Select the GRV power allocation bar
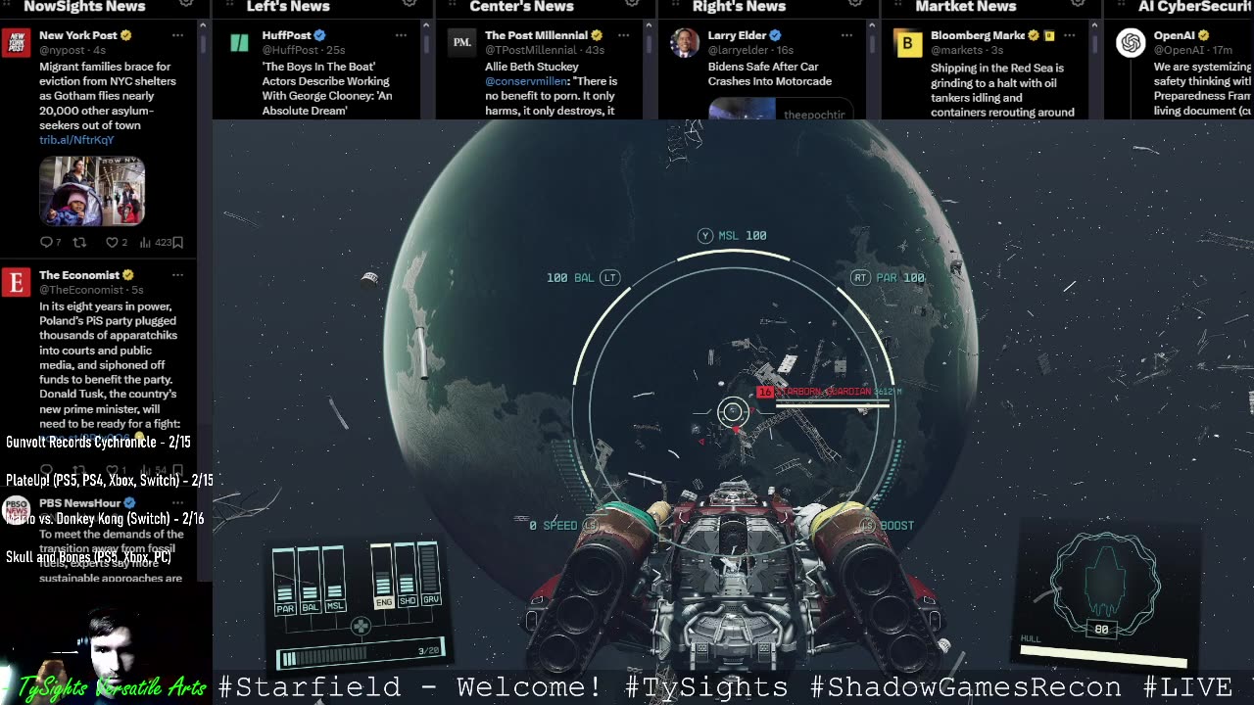Viewport: 1254px width, 705px height. 430,576
